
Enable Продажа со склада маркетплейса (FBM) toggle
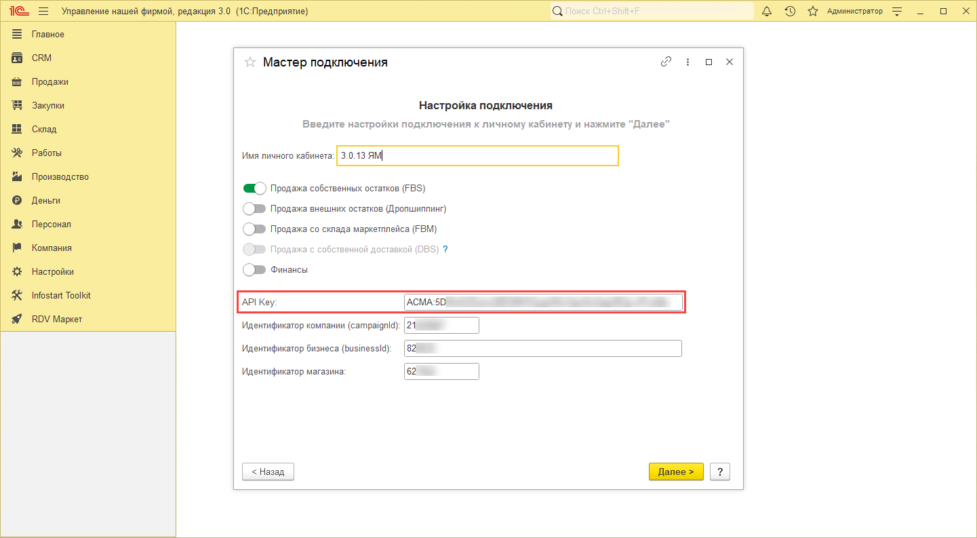point(254,229)
